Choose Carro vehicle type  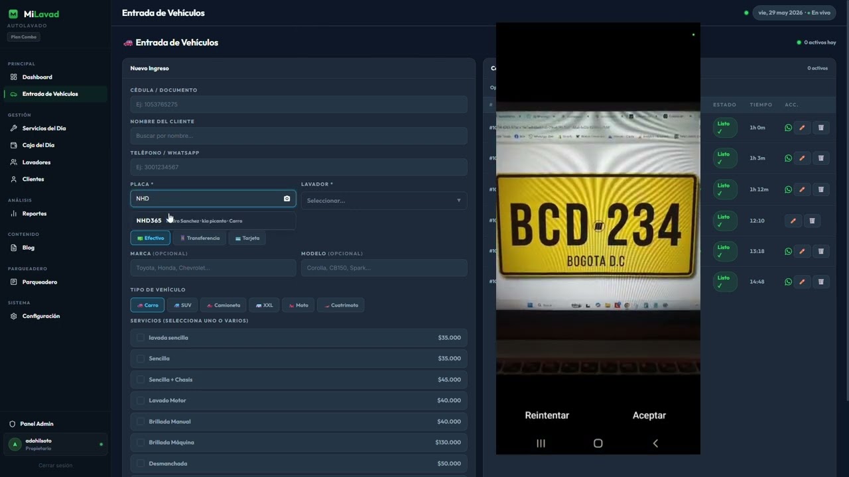147,305
